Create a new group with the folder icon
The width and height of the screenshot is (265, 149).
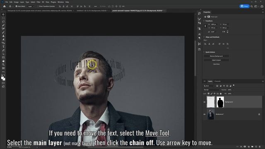(252, 147)
